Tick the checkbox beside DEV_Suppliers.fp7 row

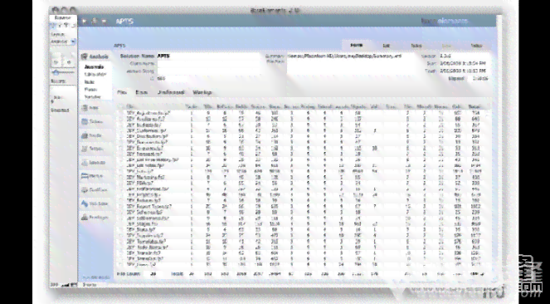[x=120, y=236]
